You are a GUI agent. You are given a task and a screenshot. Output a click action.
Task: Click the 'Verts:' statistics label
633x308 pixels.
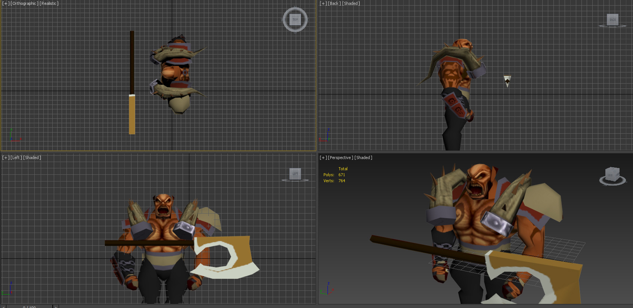click(329, 181)
